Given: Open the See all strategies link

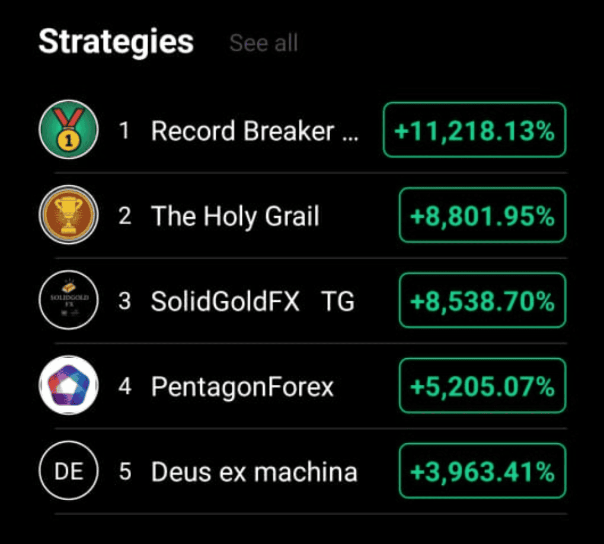Looking at the screenshot, I should [263, 43].
